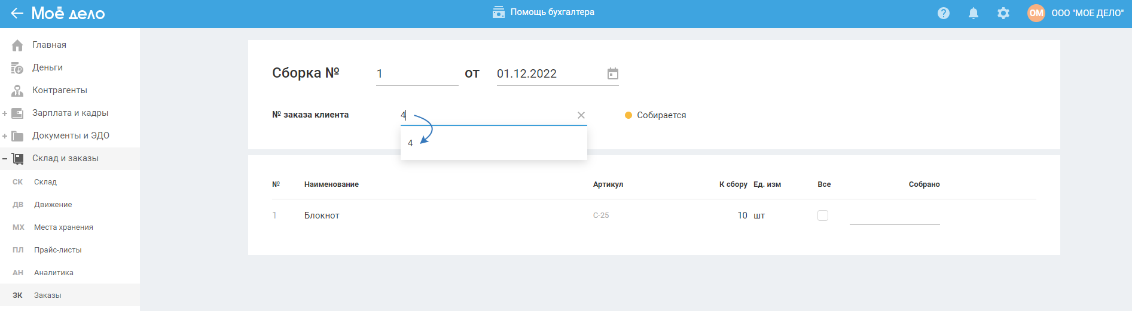
Task: Expand the Документы и ЭДО section
Action: click(x=5, y=136)
